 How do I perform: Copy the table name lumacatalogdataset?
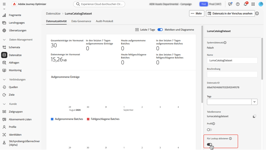point(254,116)
